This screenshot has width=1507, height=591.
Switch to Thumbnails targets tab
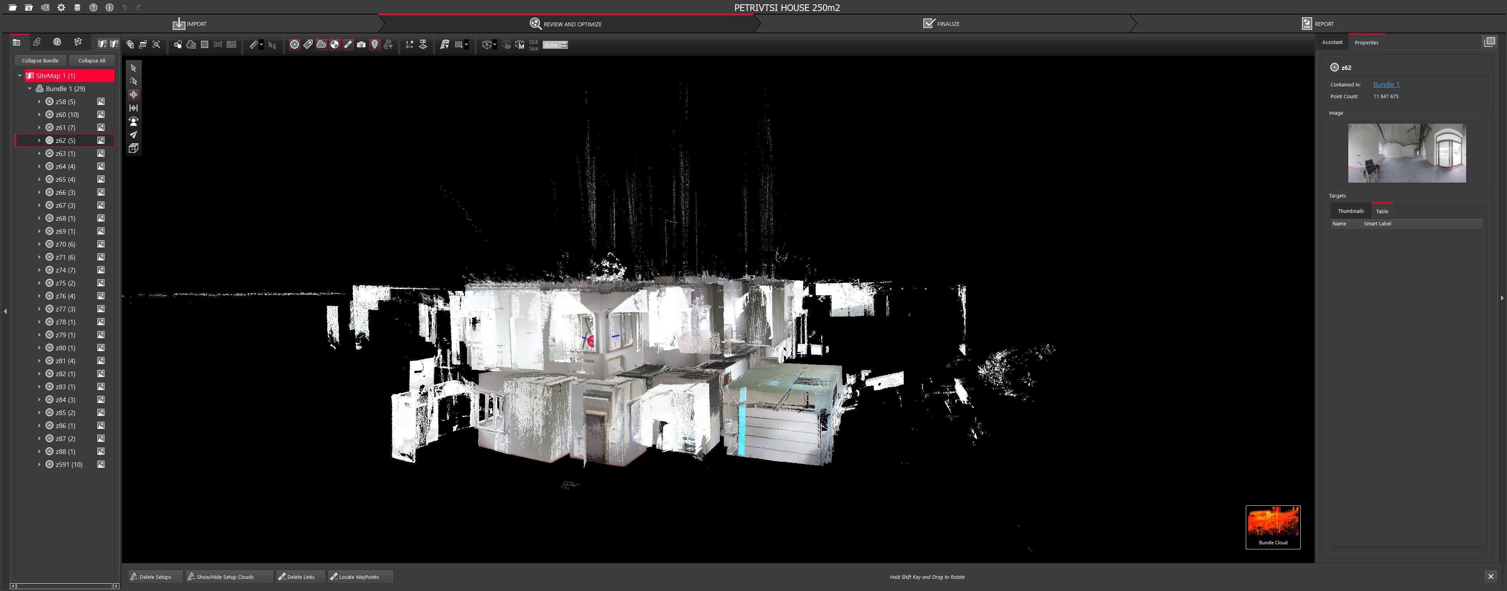click(1350, 211)
